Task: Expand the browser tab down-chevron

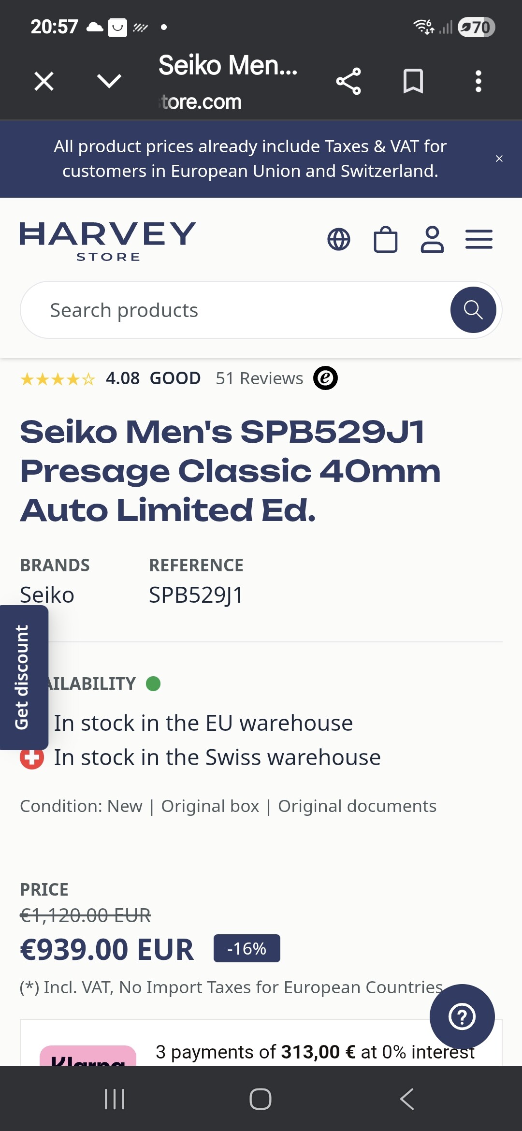Action: [109, 81]
